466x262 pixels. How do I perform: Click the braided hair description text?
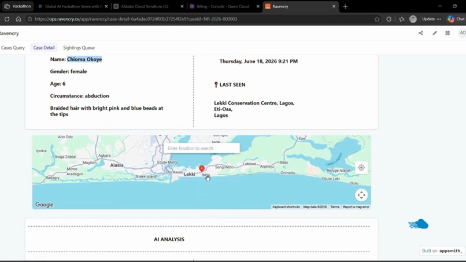point(106,111)
